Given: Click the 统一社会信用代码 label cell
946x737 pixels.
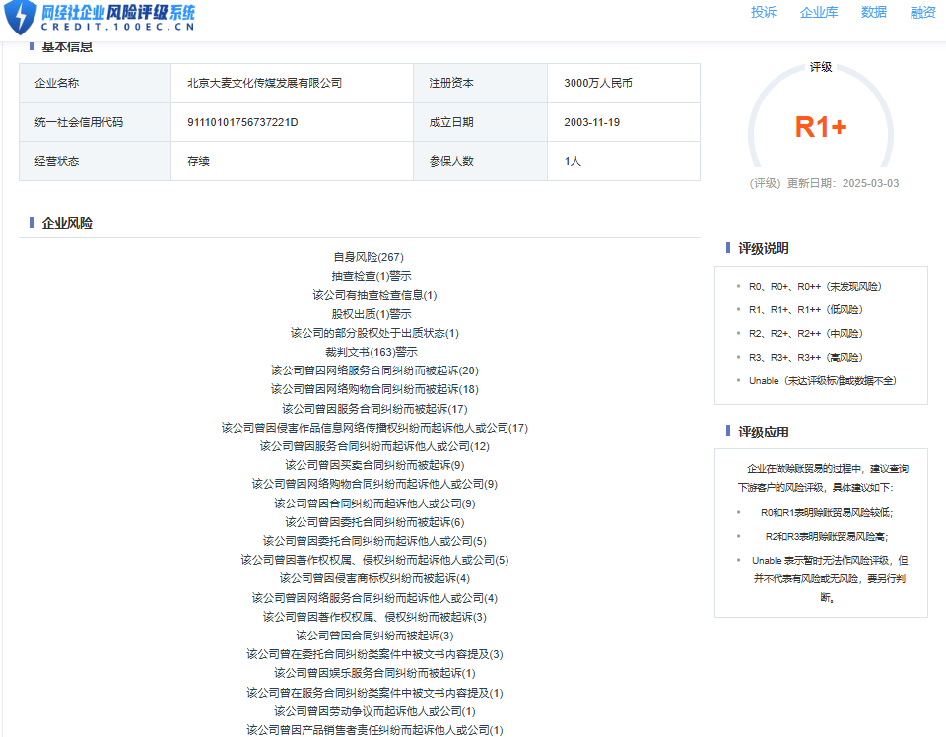Looking at the screenshot, I should 96,122.
